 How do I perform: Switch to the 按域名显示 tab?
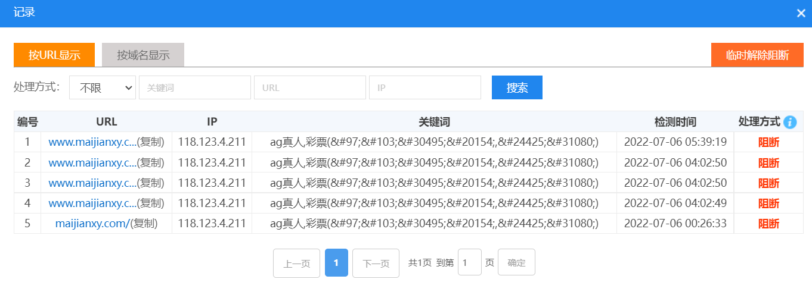[143, 55]
